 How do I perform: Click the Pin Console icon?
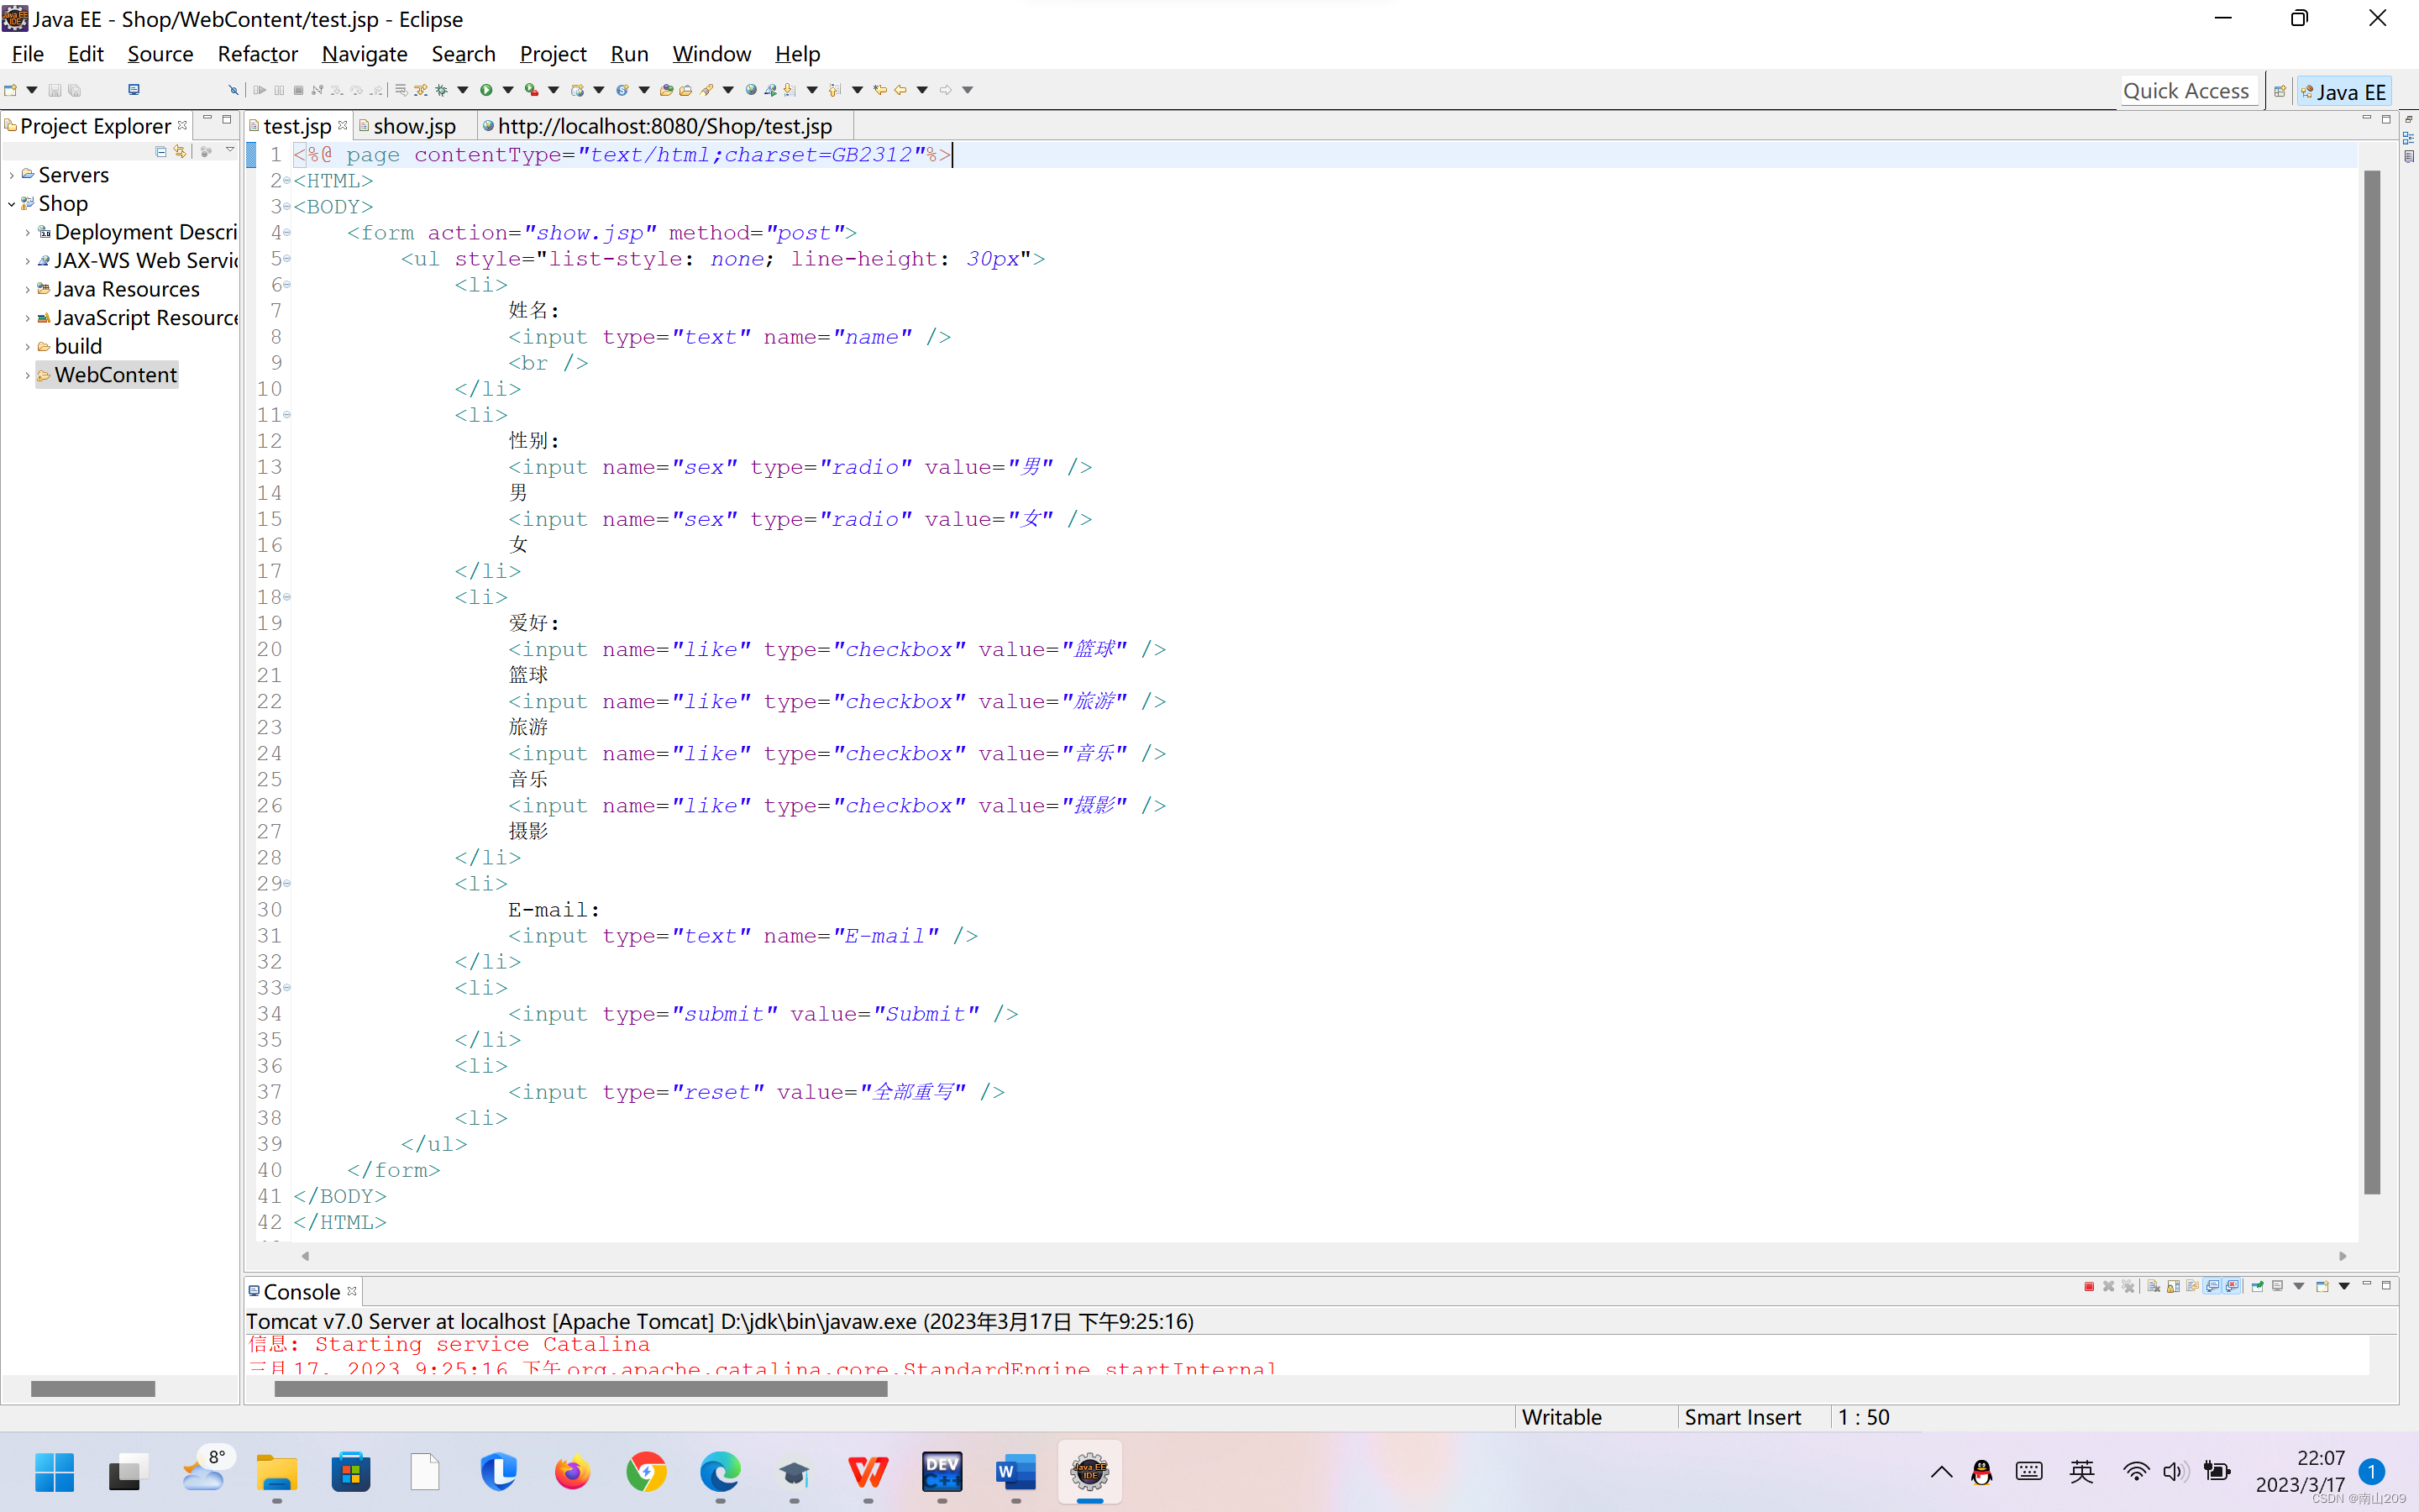coord(2257,1286)
